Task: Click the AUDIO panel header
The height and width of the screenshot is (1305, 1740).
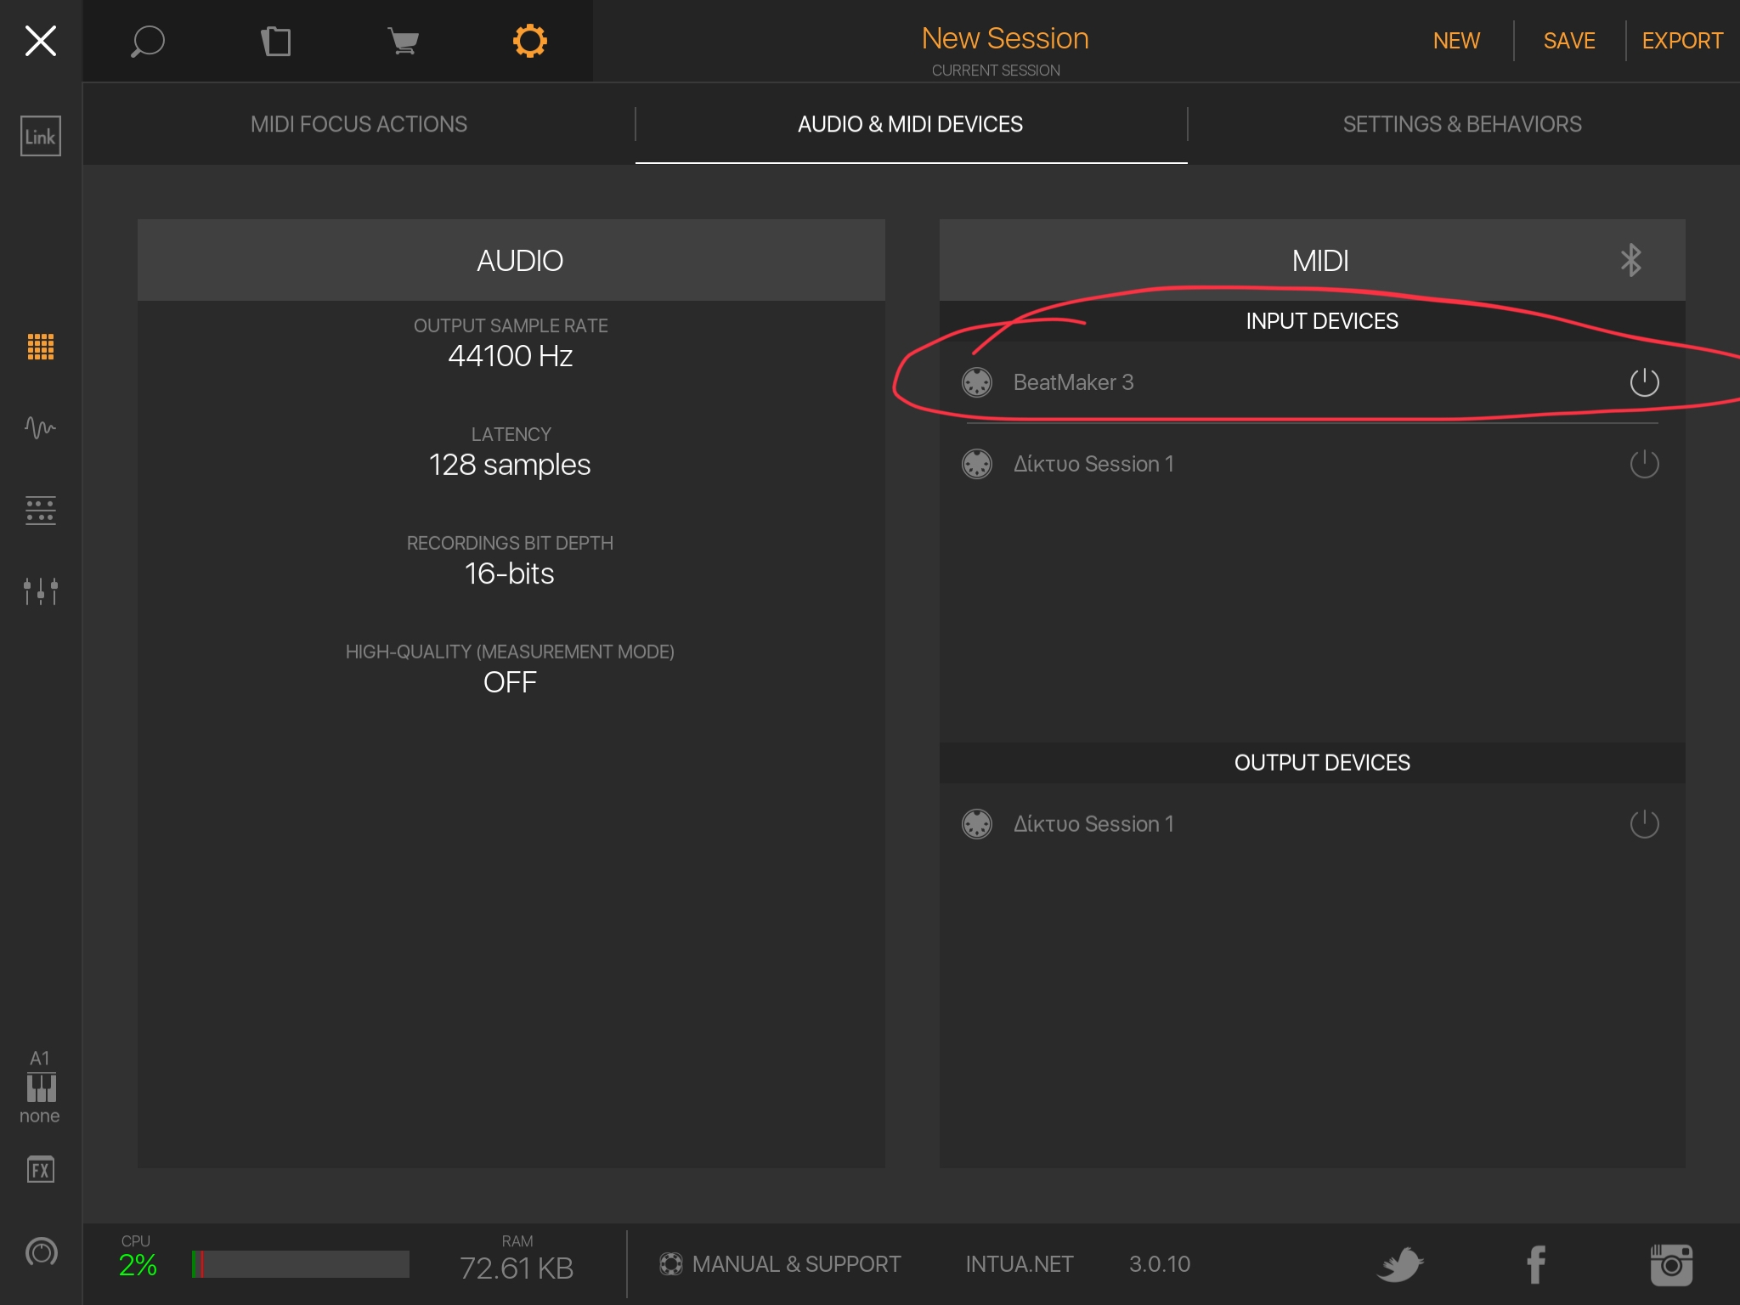Action: [511, 260]
